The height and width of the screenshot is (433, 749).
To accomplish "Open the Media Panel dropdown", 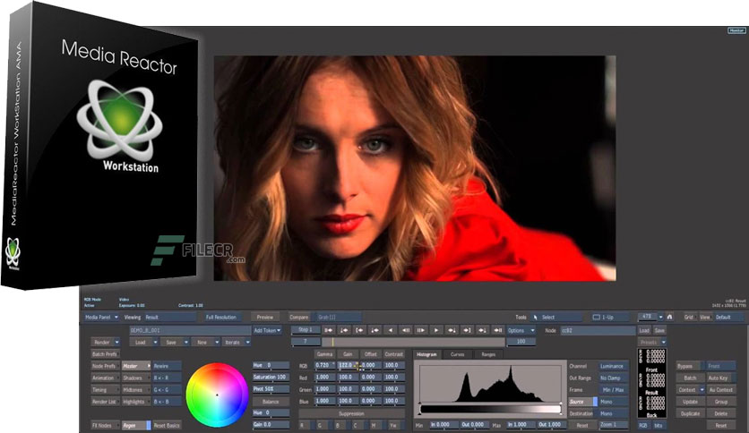I will 101,317.
